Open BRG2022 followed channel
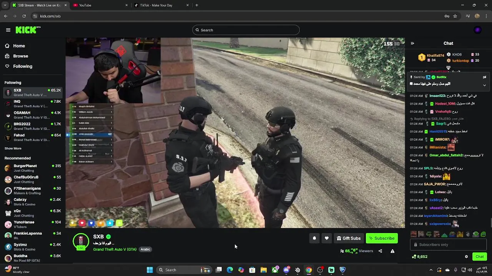The width and height of the screenshot is (492, 276). point(33,126)
